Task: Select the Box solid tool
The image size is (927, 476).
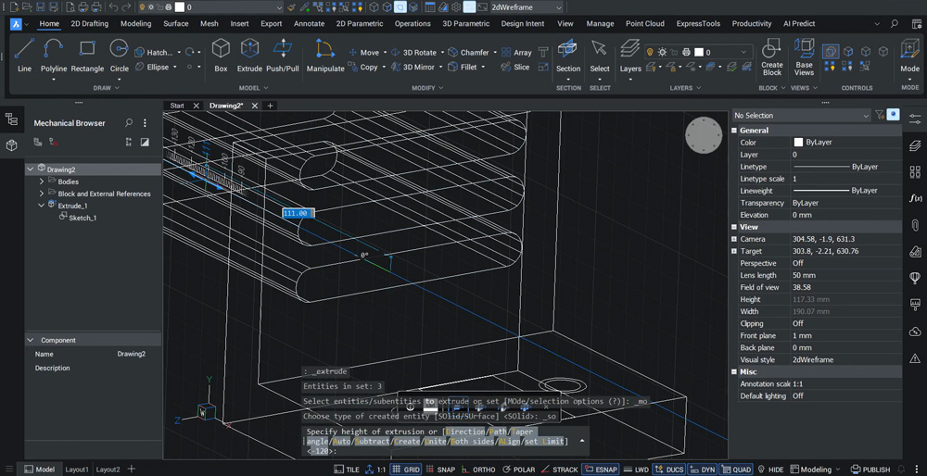Action: click(222, 55)
